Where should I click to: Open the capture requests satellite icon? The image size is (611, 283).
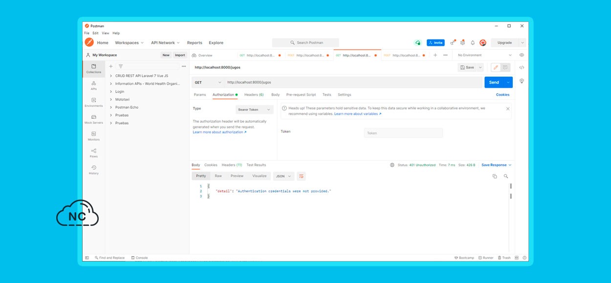point(453,42)
